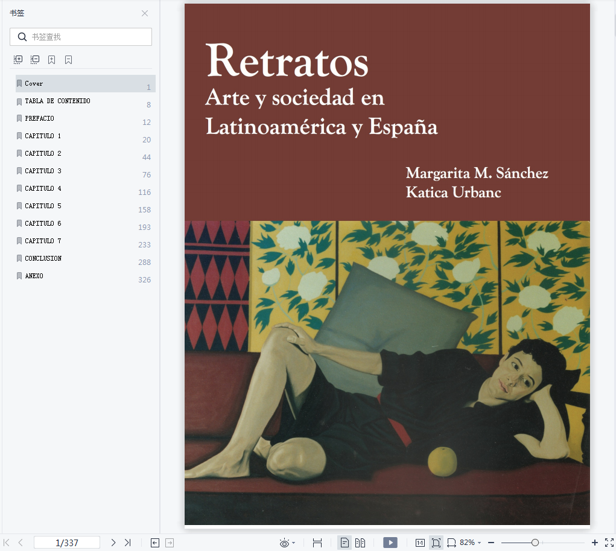Zoom out with minus button

(x=491, y=543)
